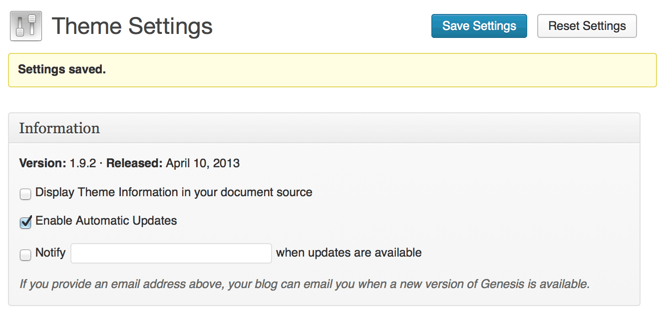Click the Theme Settings sliders icon
Viewport: 669px width, 320px height.
[x=26, y=26]
